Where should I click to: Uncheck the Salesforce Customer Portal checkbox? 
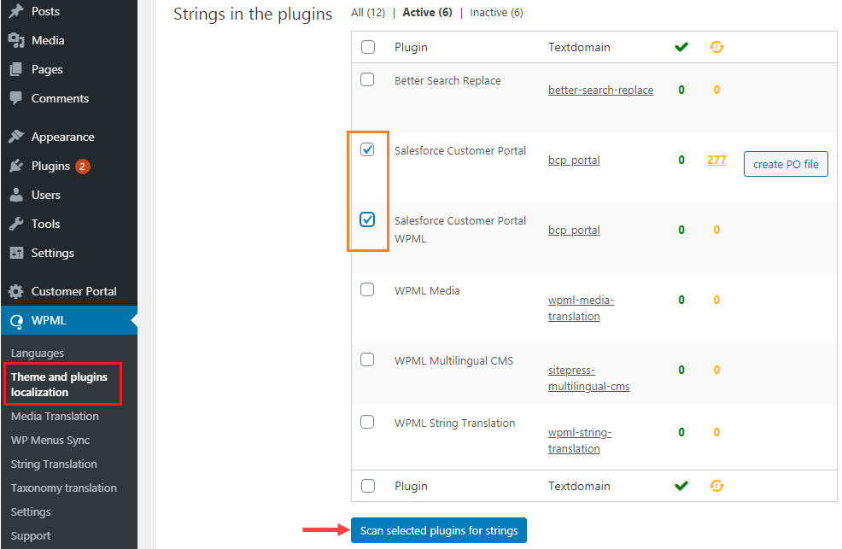click(367, 149)
